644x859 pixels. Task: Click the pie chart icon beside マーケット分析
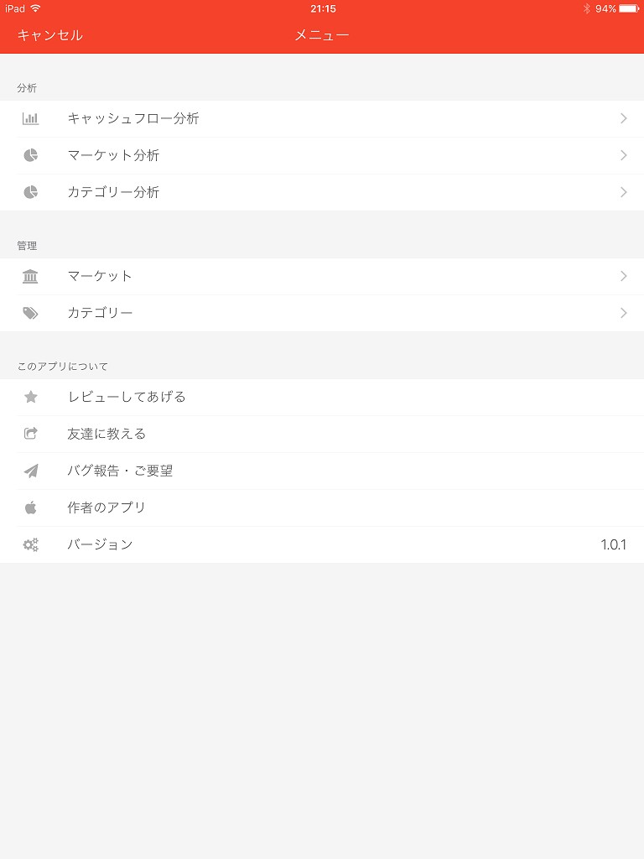[x=30, y=155]
